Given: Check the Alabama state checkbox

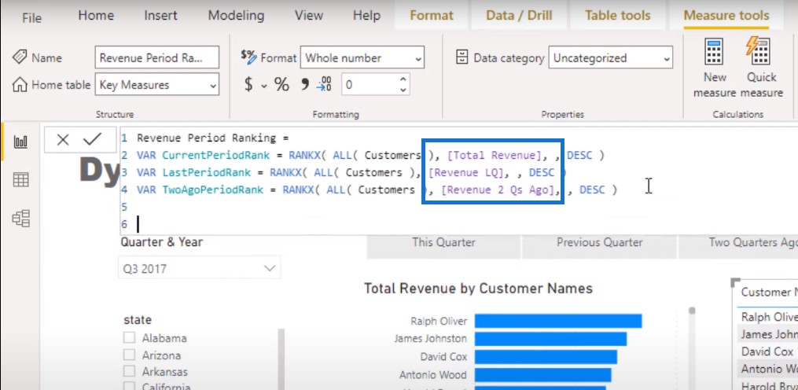Looking at the screenshot, I should (x=129, y=337).
